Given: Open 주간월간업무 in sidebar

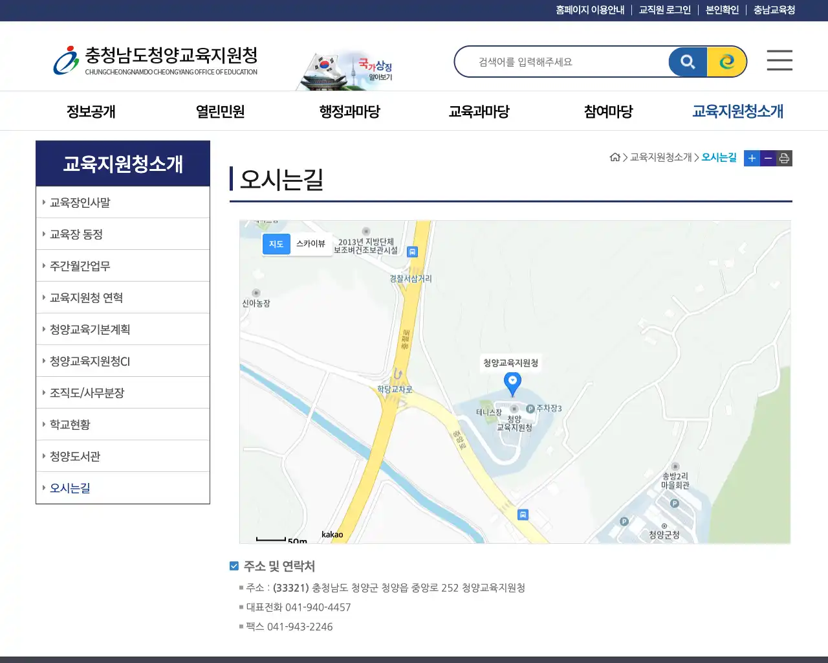Looking at the screenshot, I should click(123, 266).
